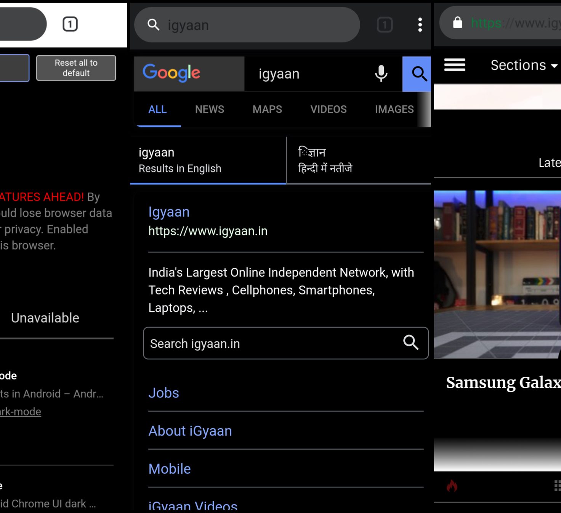Tap the red flame trending icon
The height and width of the screenshot is (513, 561).
(452, 486)
